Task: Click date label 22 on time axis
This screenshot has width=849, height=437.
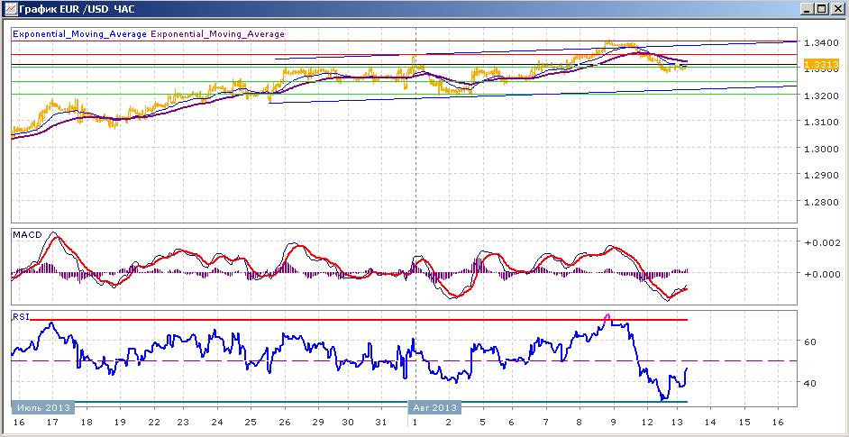Action: click(154, 422)
